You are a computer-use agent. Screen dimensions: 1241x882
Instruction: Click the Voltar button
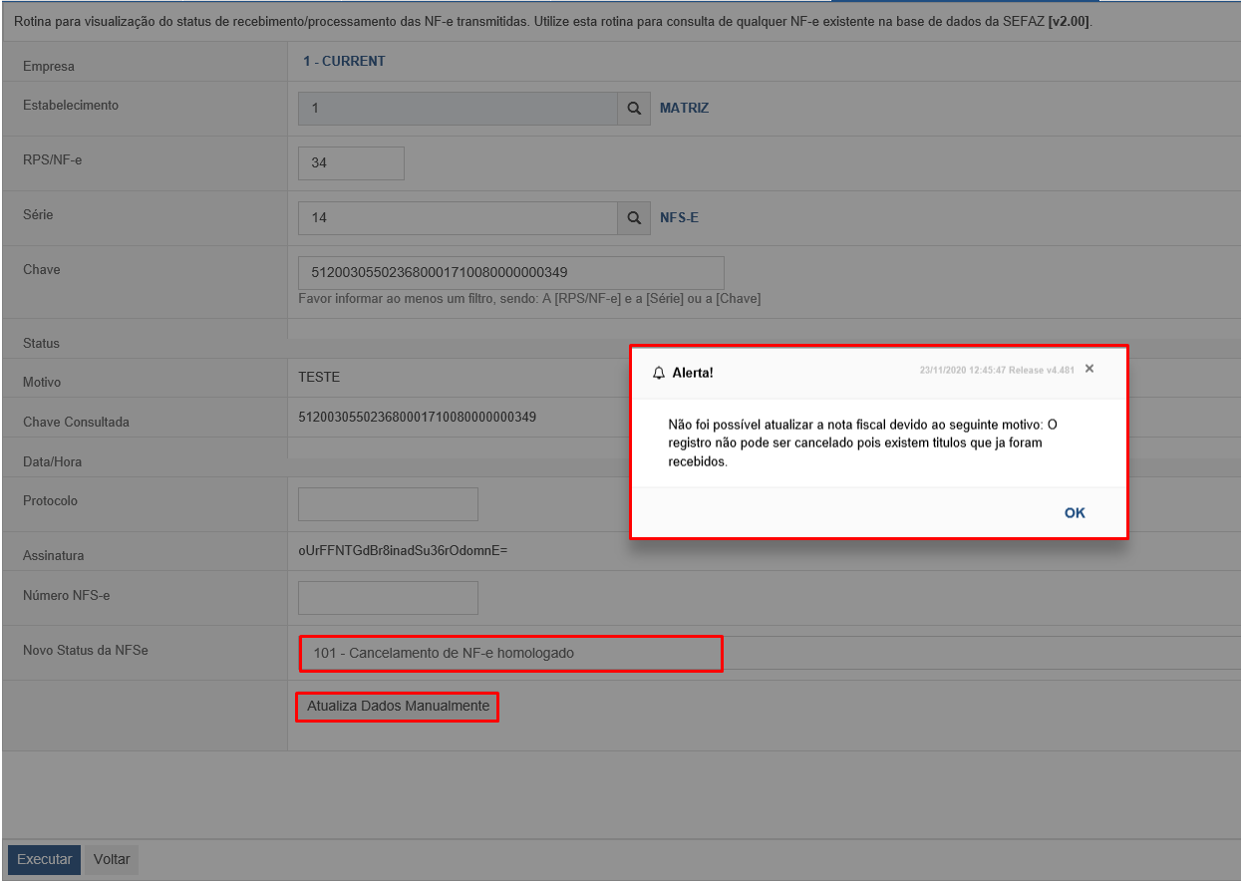point(112,859)
